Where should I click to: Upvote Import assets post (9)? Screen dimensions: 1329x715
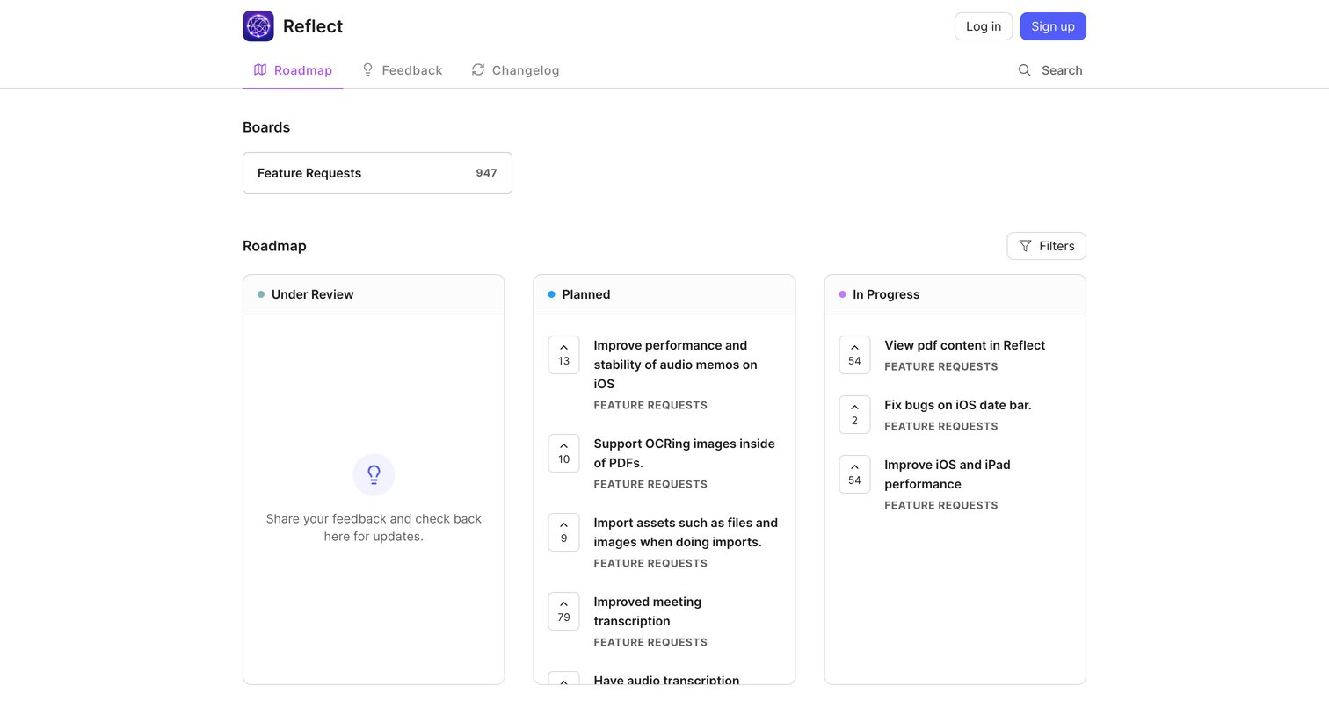pyautogui.click(x=564, y=532)
